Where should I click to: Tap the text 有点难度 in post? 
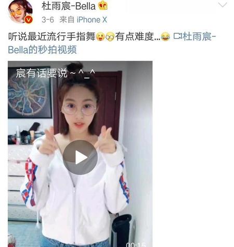pos(135,36)
